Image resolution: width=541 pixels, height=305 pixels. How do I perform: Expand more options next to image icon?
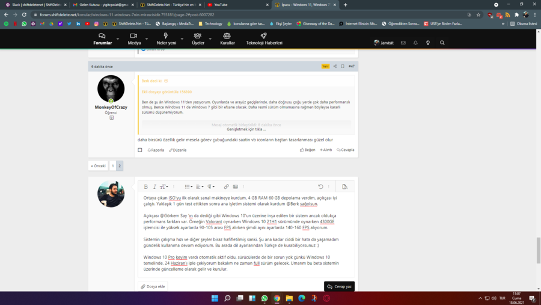tap(243, 186)
